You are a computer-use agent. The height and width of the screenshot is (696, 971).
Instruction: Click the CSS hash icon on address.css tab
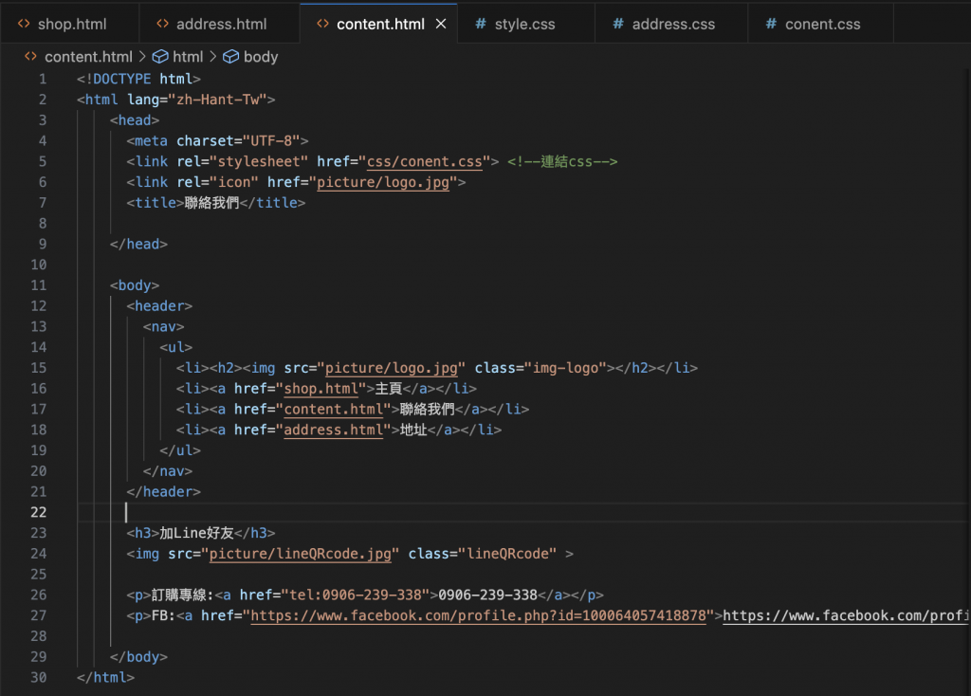pyautogui.click(x=618, y=24)
